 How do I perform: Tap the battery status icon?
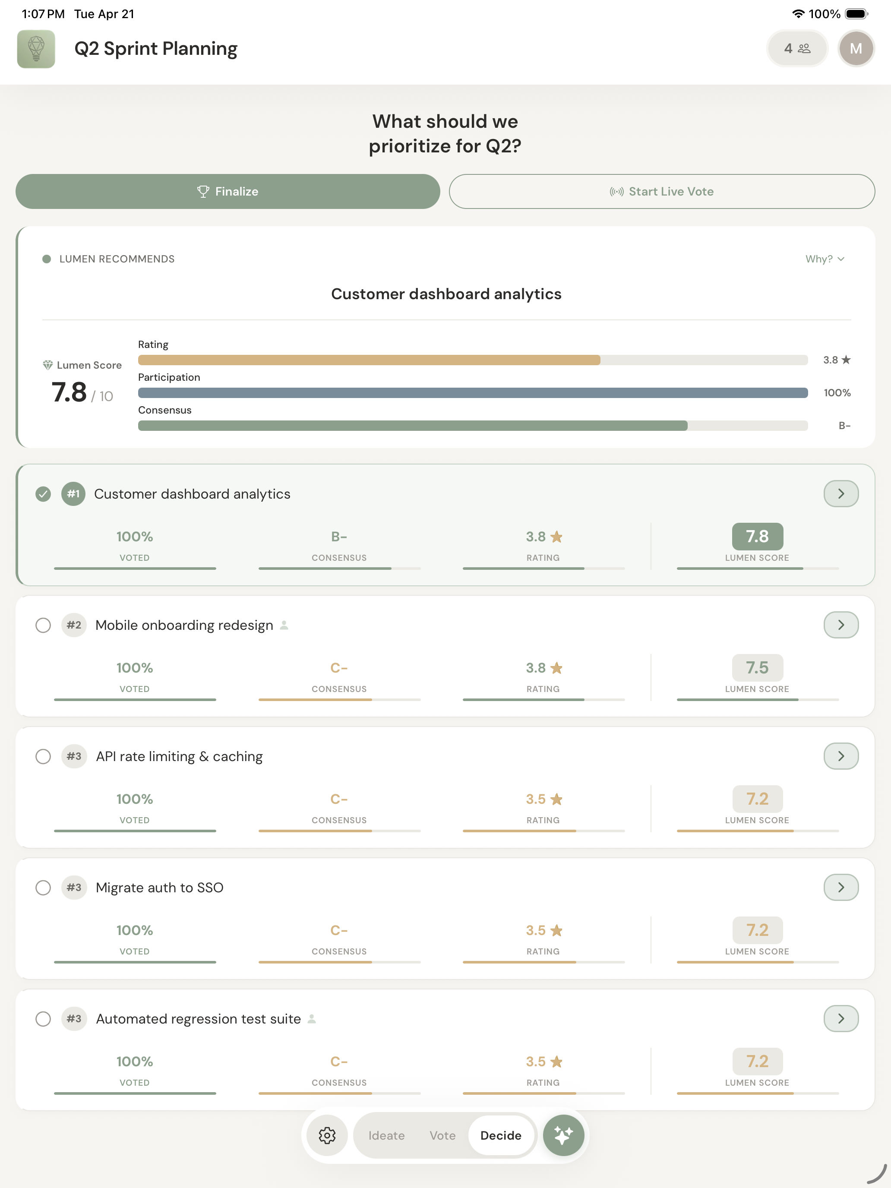pos(856,14)
